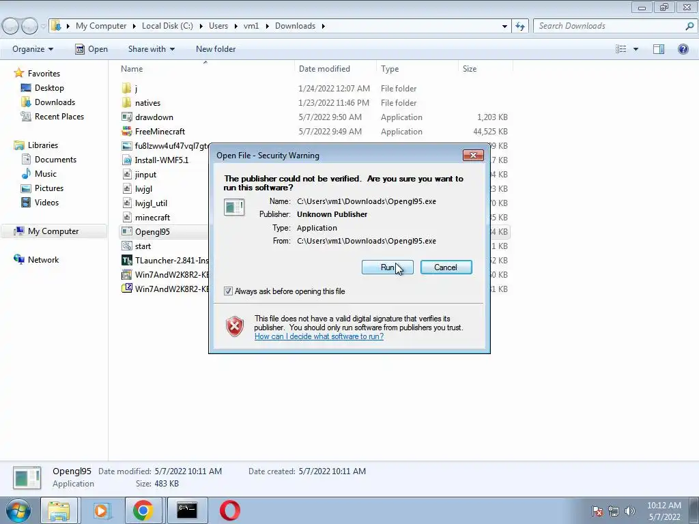
Task: Select vm1 in the address breadcrumb
Action: 251,26
